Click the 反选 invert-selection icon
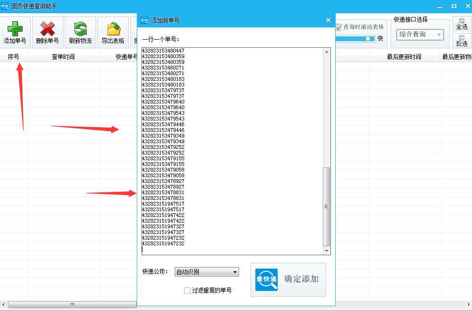This screenshot has width=472, height=311. click(462, 40)
